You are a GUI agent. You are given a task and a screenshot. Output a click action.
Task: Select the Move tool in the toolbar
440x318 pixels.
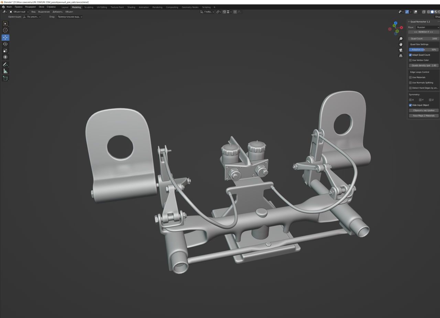(x=5, y=37)
